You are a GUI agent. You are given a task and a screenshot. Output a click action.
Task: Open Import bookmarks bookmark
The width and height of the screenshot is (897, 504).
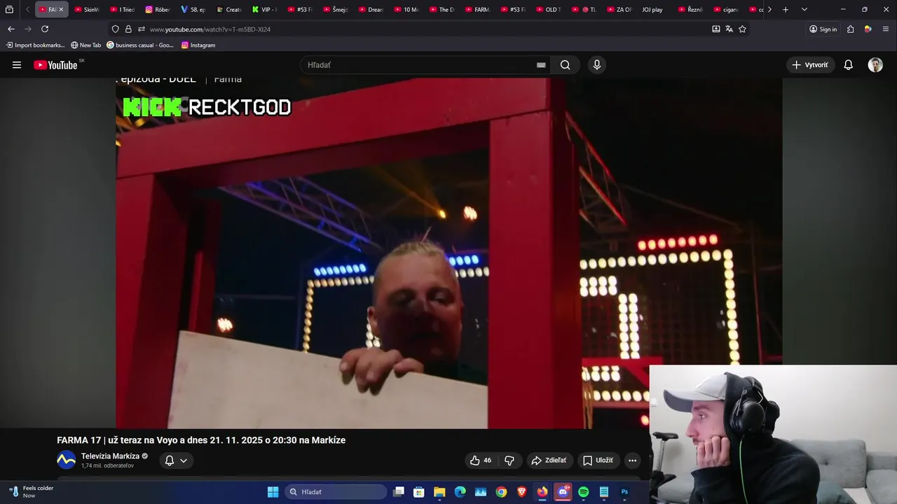(x=35, y=45)
